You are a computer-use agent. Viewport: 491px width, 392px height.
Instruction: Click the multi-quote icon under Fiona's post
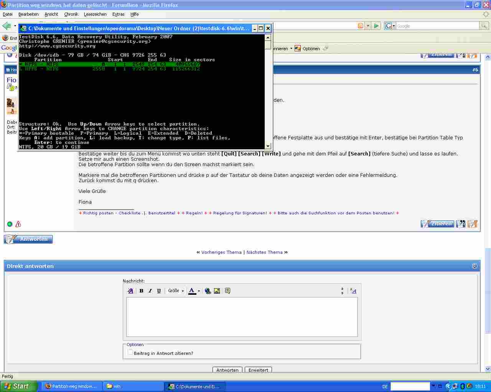pyautogui.click(x=461, y=224)
